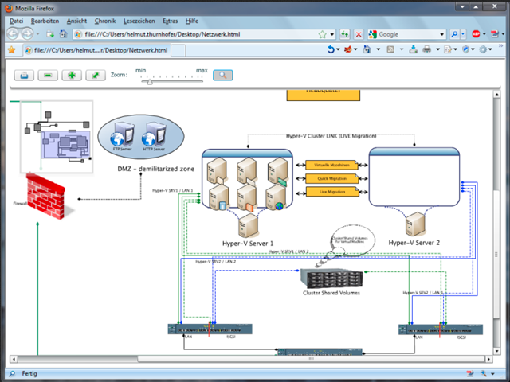Click the horizontal scrollbar thumb
The width and height of the screenshot is (510, 382).
coord(311,359)
